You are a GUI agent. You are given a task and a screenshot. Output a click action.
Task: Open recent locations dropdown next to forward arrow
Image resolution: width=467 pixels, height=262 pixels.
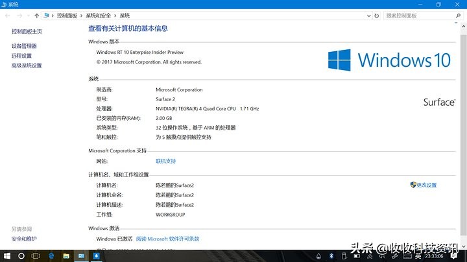tap(29, 16)
